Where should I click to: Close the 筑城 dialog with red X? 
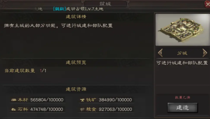(207, 4)
